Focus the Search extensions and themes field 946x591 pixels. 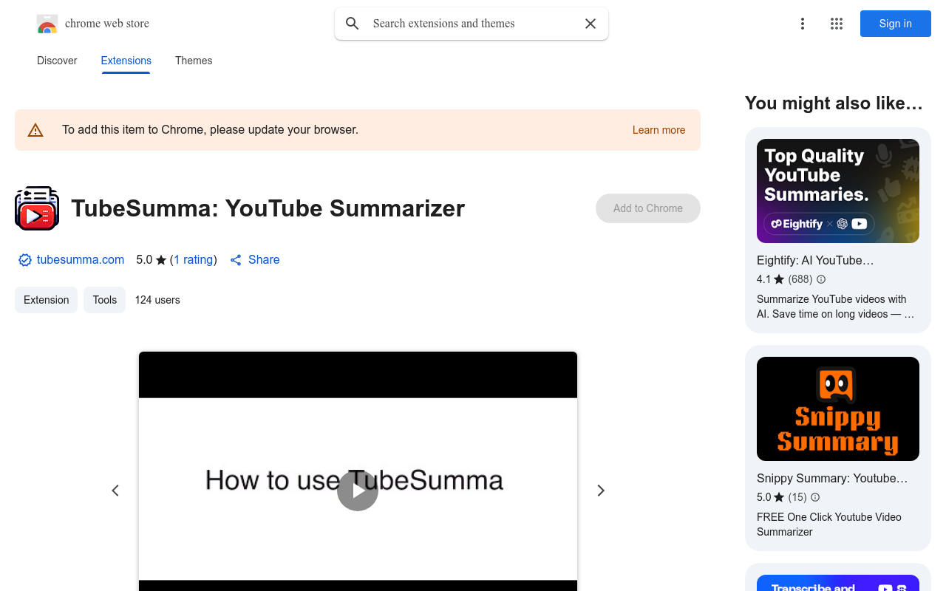(473, 24)
